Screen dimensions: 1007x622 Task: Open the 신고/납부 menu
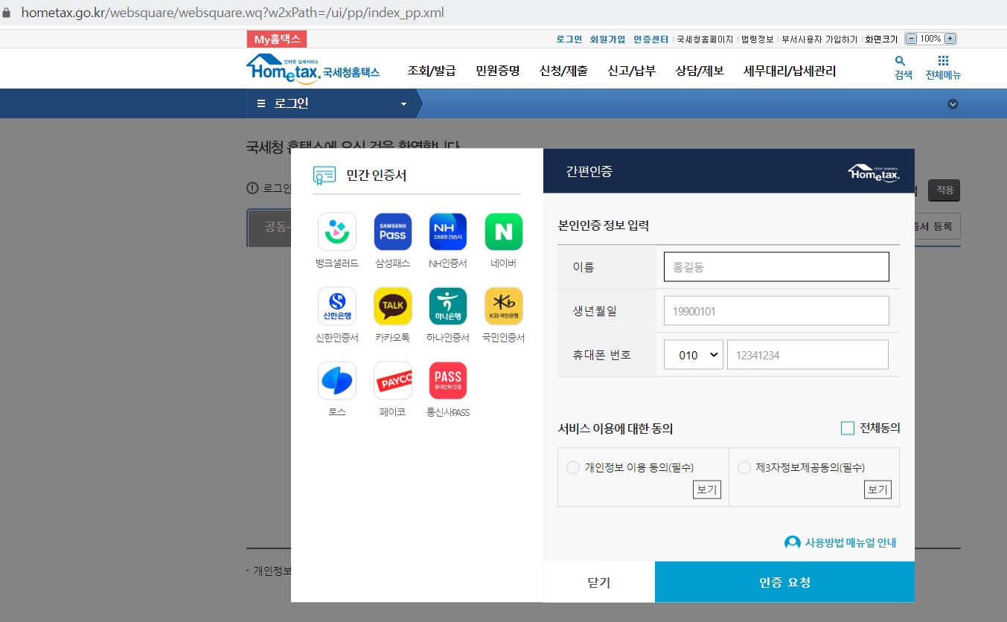click(x=631, y=71)
